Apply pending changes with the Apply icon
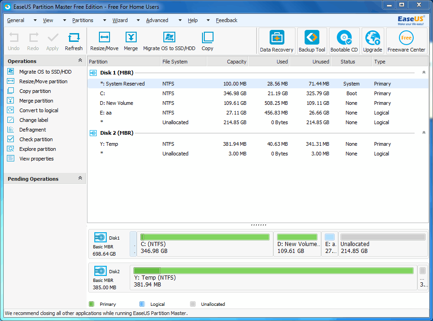The width and height of the screenshot is (433, 321). pos(52,42)
